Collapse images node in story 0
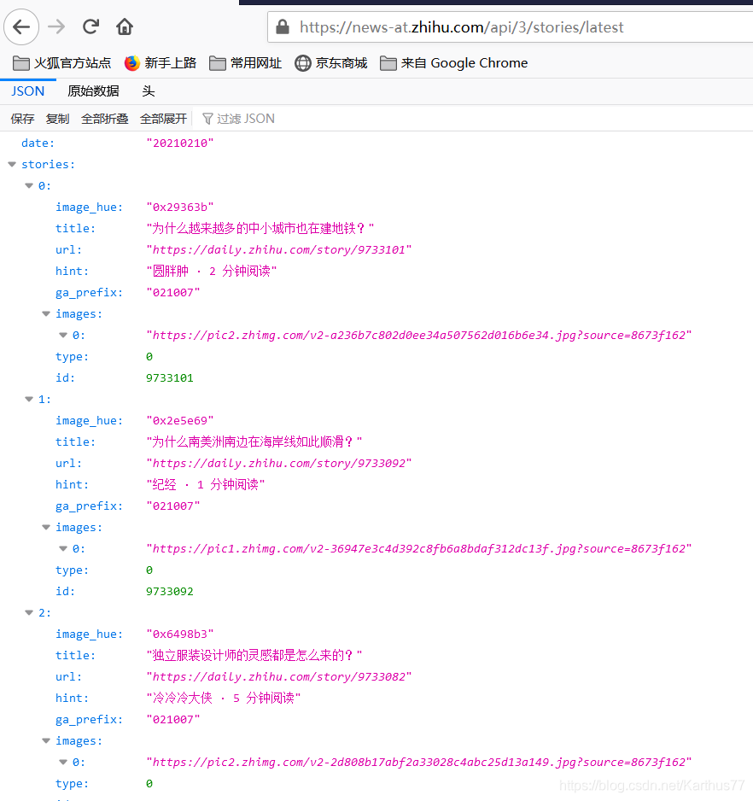This screenshot has height=801, width=753. pos(46,314)
